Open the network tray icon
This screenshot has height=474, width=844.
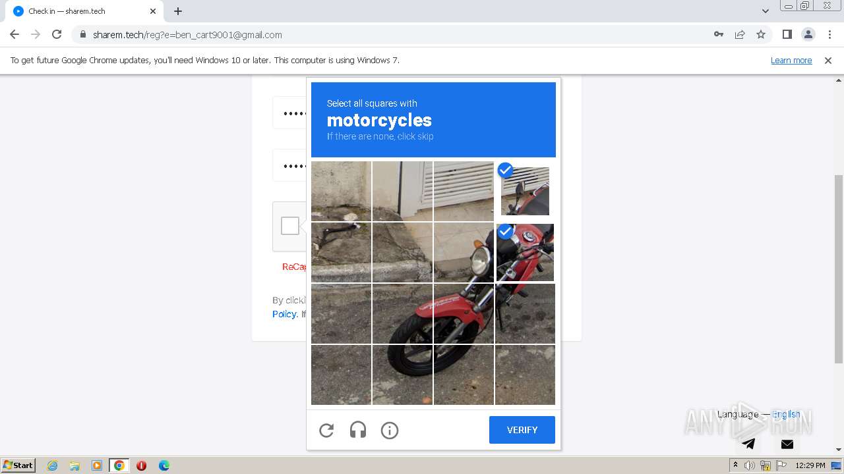[766, 465]
